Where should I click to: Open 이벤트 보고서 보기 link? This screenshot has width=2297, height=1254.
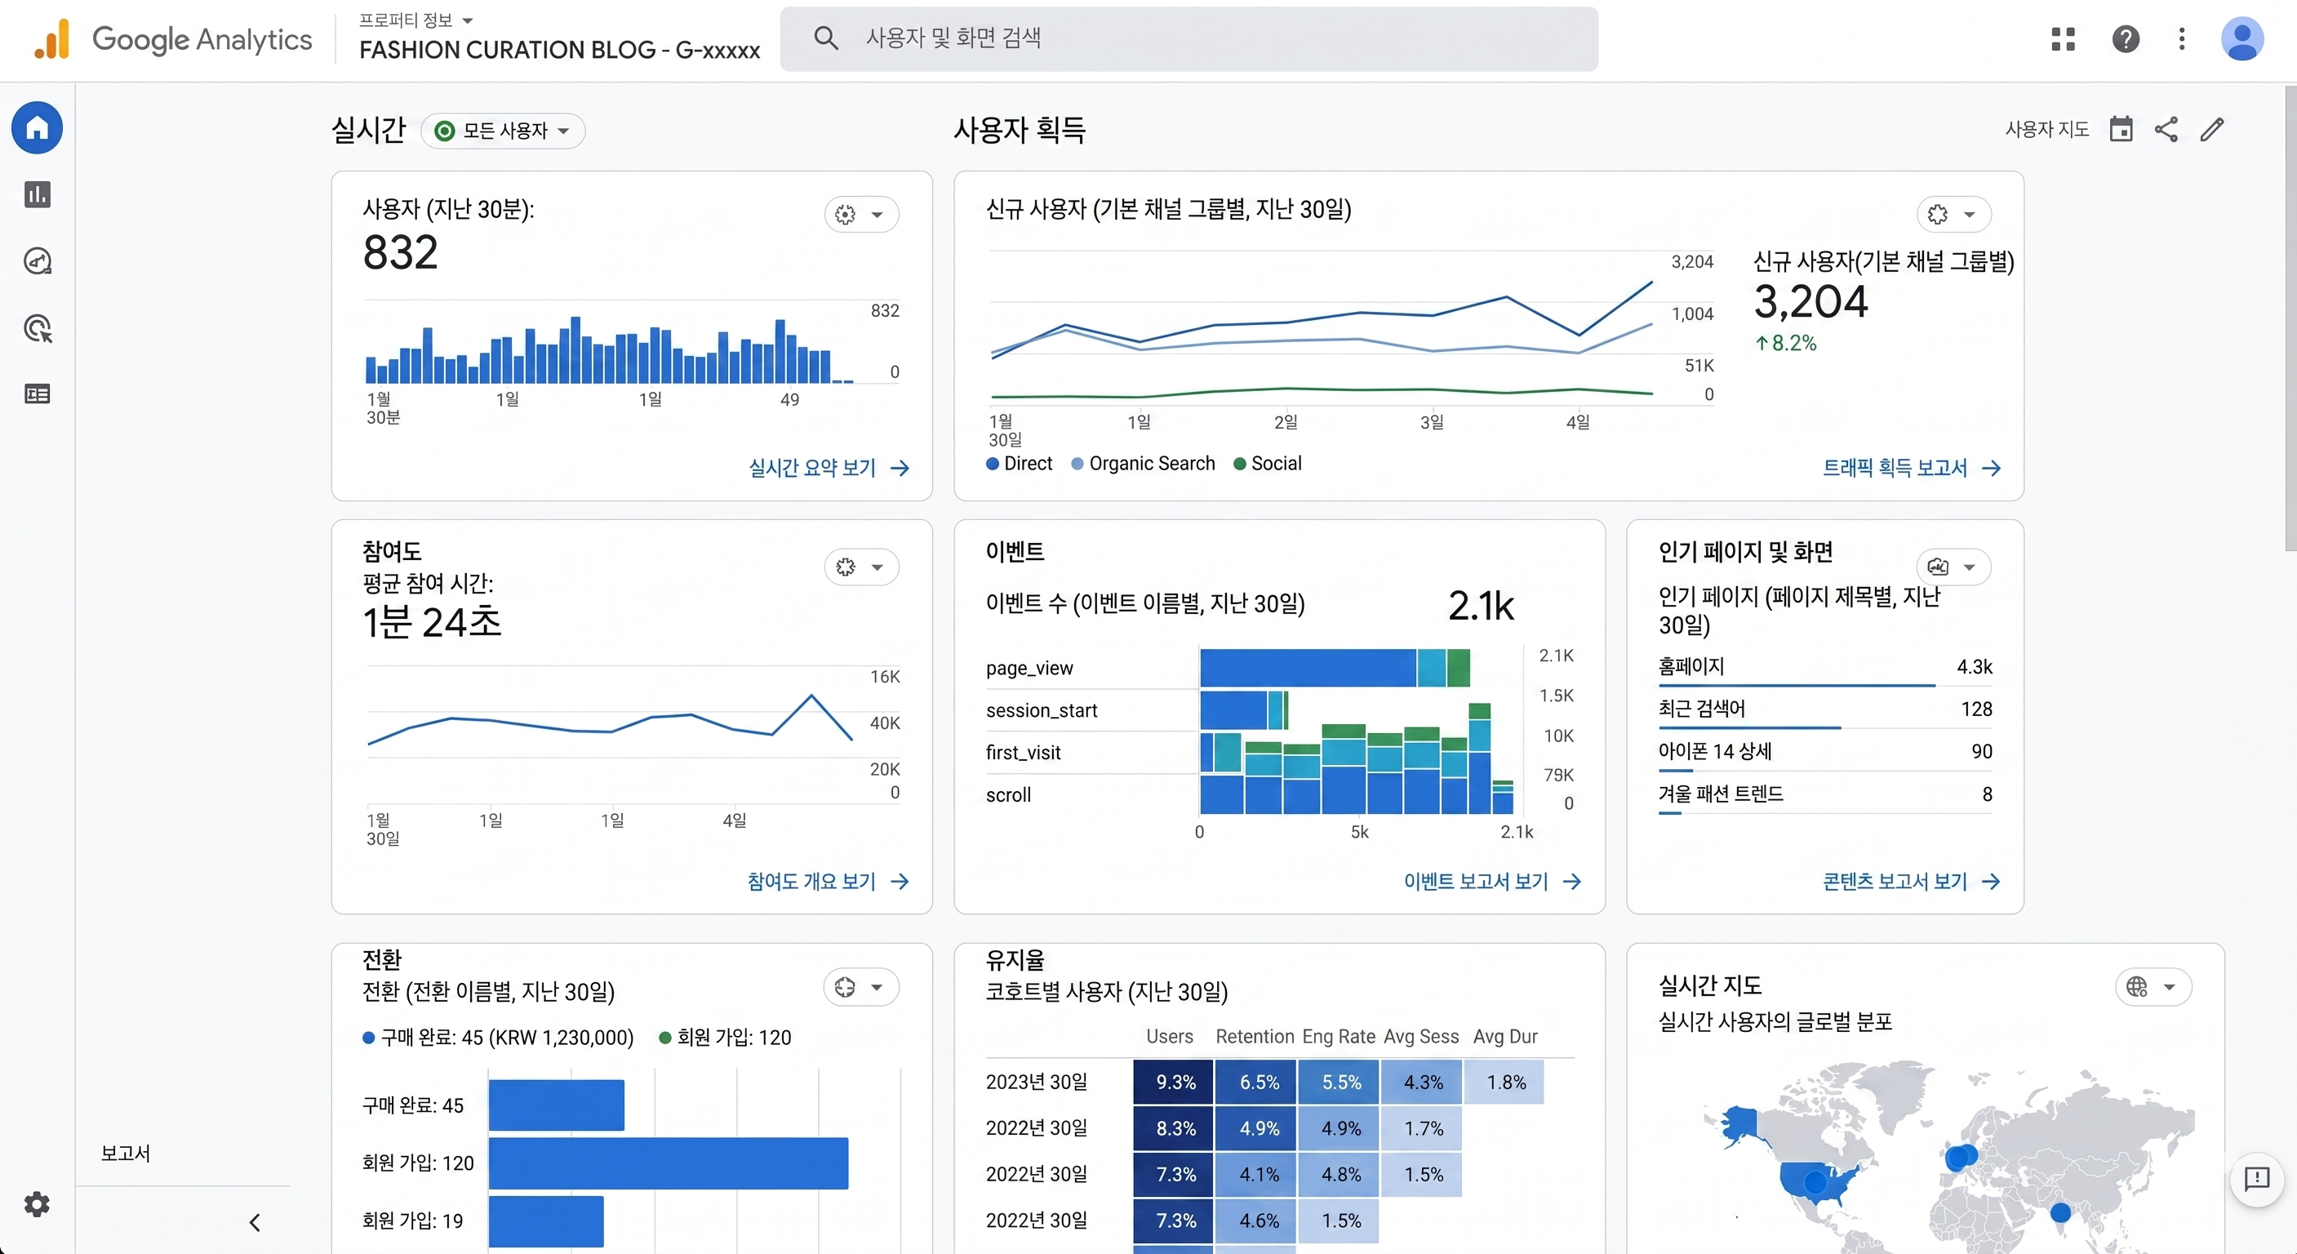click(1493, 882)
